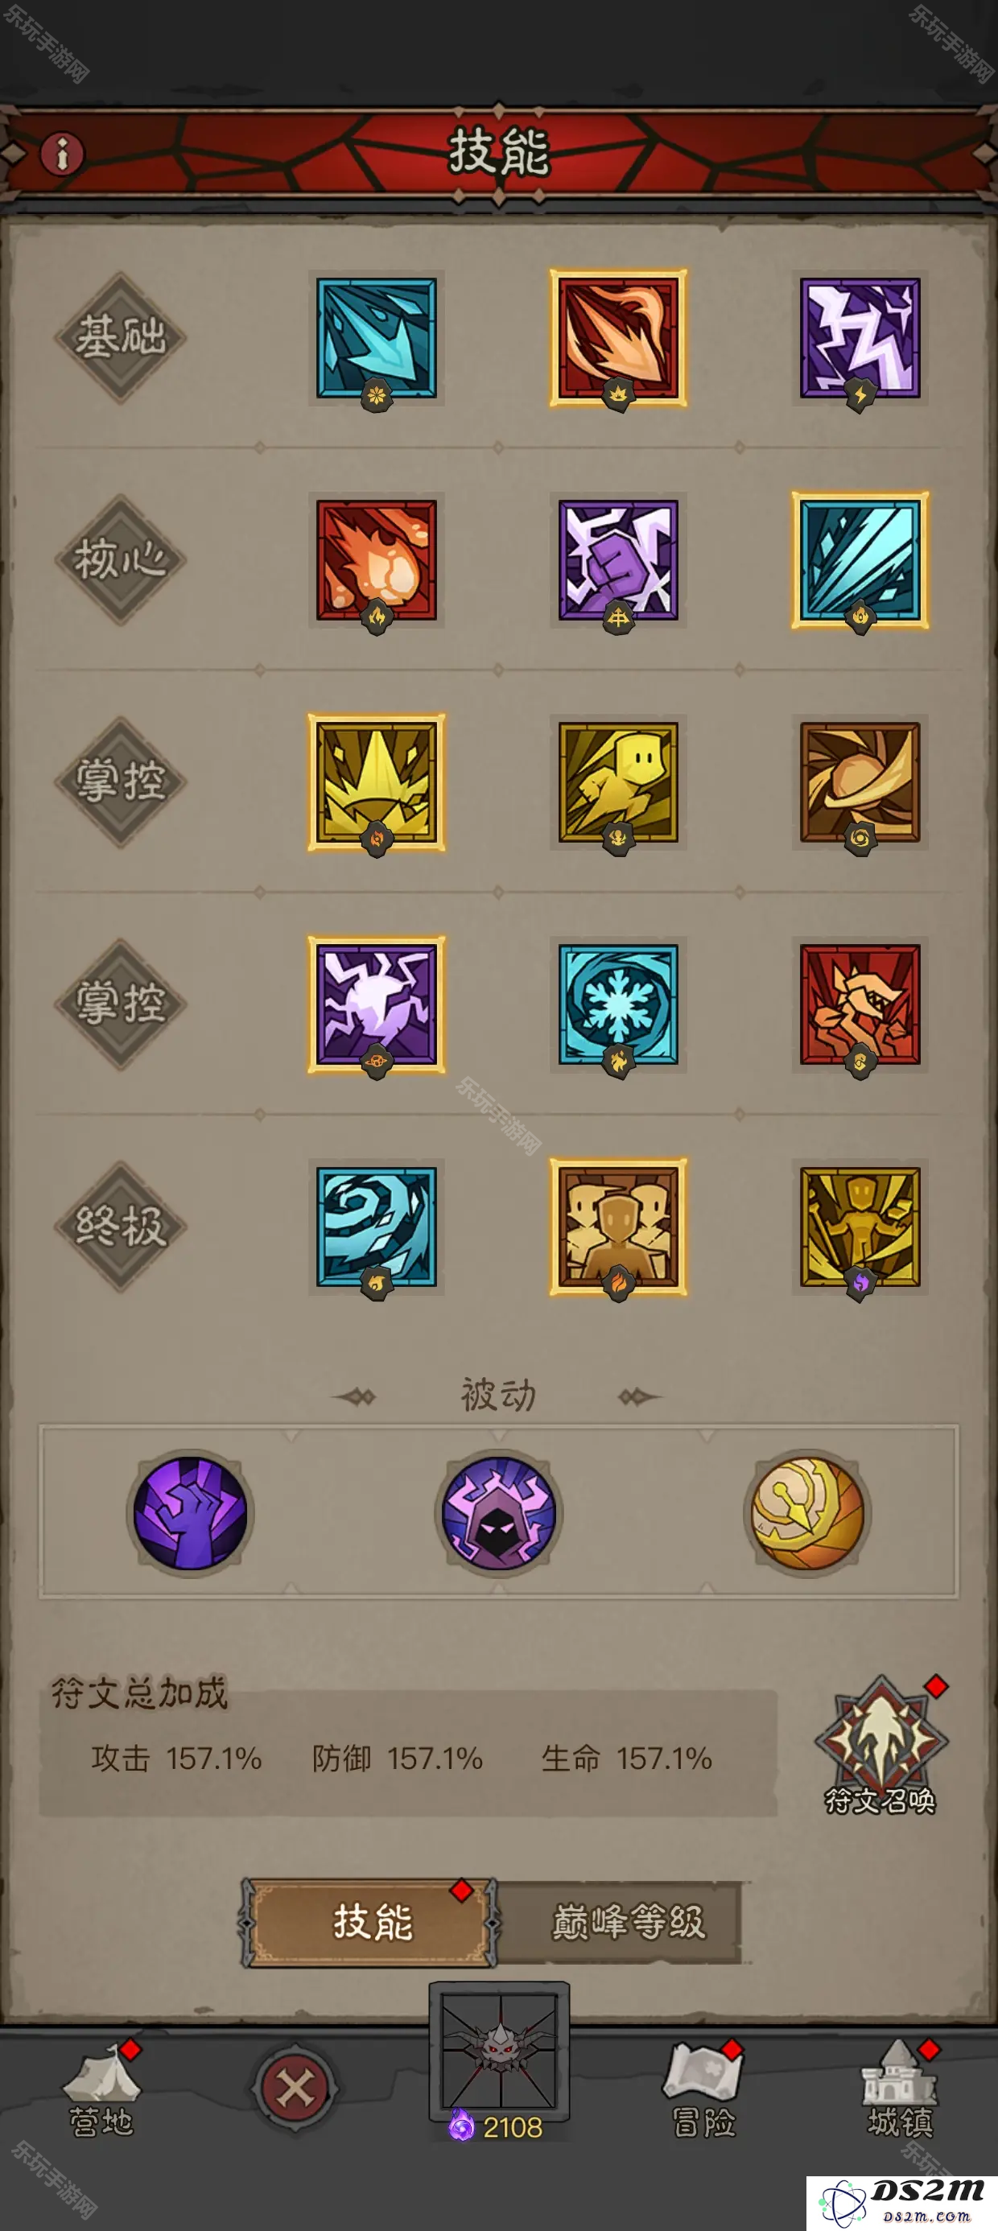
Task: Choose the purple lightning fist skill
Action: (x=617, y=560)
